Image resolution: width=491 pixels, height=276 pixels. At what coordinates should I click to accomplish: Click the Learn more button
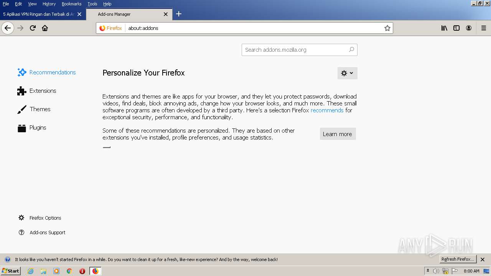[338, 134]
